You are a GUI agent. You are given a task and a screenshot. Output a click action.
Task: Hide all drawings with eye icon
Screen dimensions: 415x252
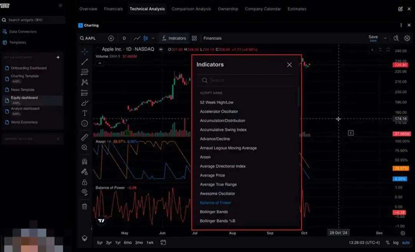(x=85, y=192)
